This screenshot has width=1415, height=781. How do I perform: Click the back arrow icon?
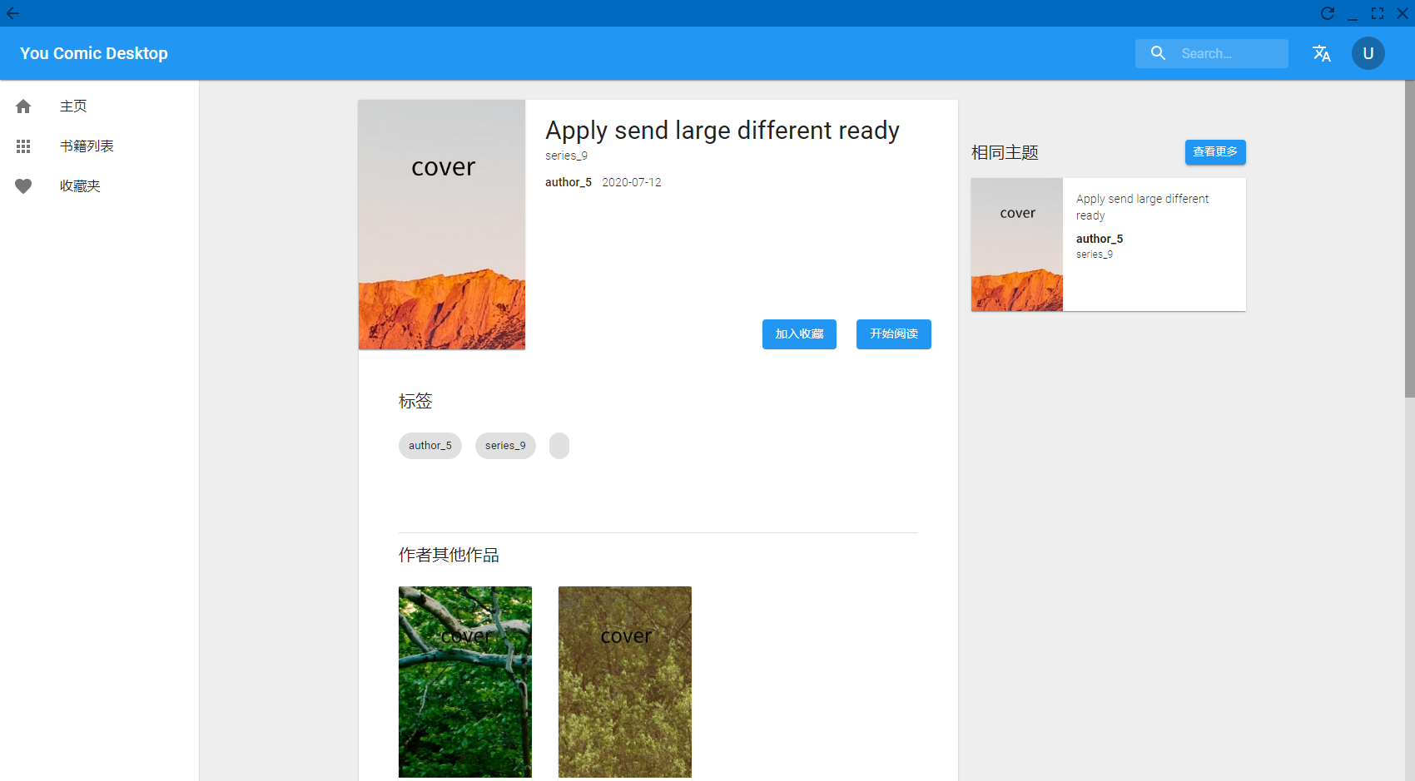(12, 13)
